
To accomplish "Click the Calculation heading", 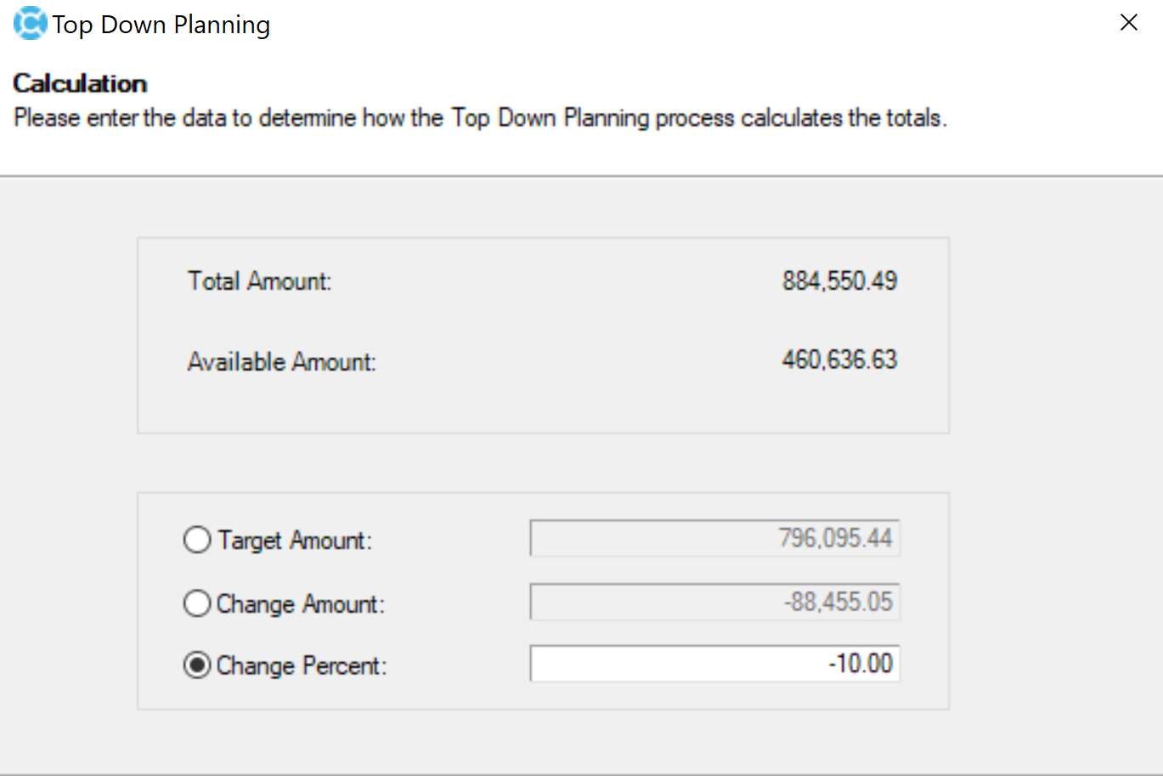I will click(x=81, y=83).
